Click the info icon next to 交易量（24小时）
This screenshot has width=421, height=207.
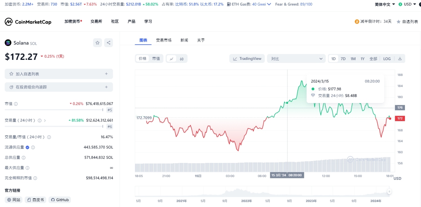coord(39,121)
